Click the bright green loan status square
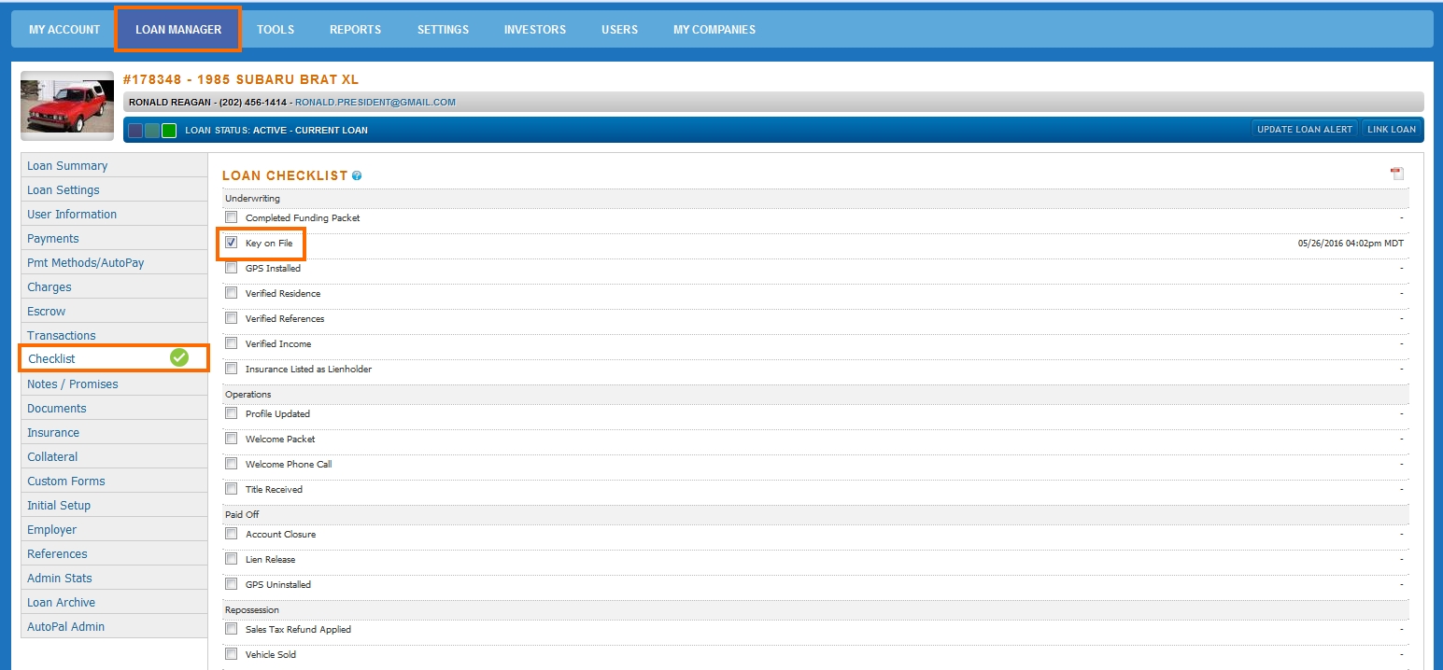Image resolution: width=1443 pixels, height=670 pixels. 169,131
